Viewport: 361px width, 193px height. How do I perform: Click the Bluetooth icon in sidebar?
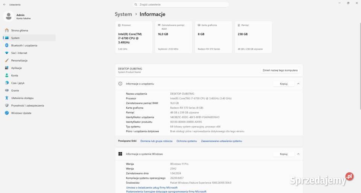click(7, 45)
